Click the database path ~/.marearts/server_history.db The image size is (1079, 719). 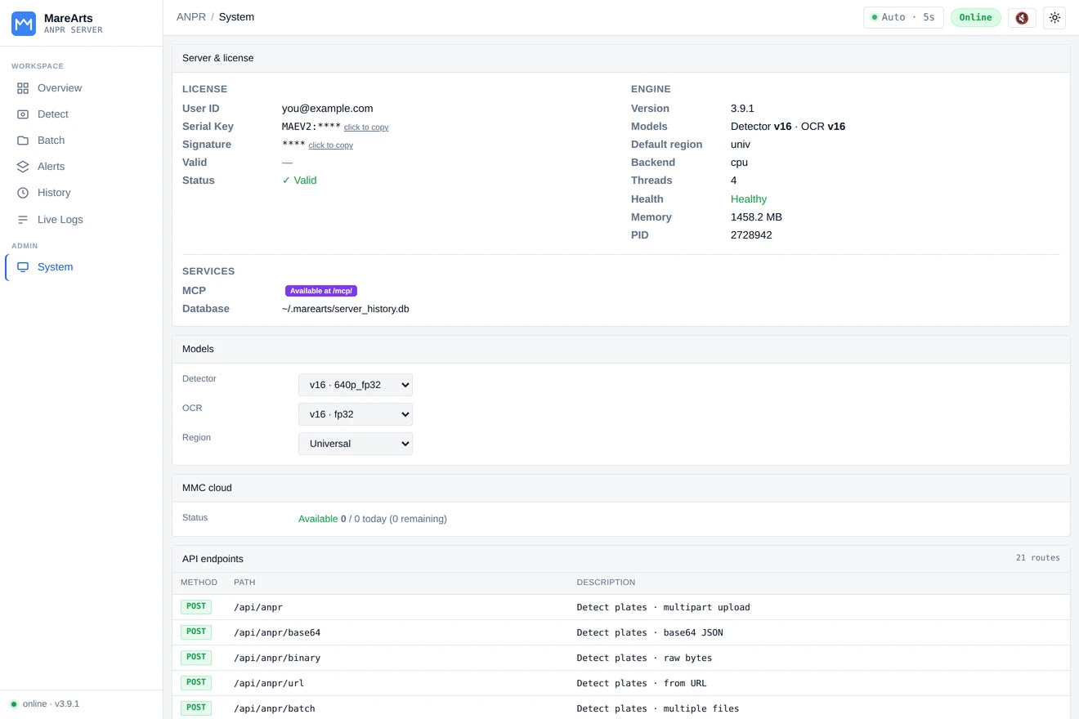[x=346, y=309]
